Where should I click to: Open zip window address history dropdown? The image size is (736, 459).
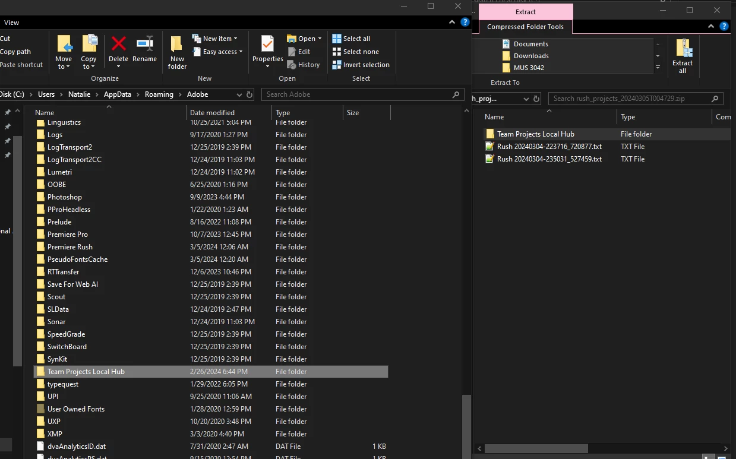click(x=526, y=99)
